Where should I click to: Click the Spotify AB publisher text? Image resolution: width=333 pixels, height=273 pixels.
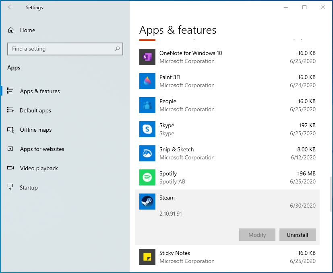[172, 181]
